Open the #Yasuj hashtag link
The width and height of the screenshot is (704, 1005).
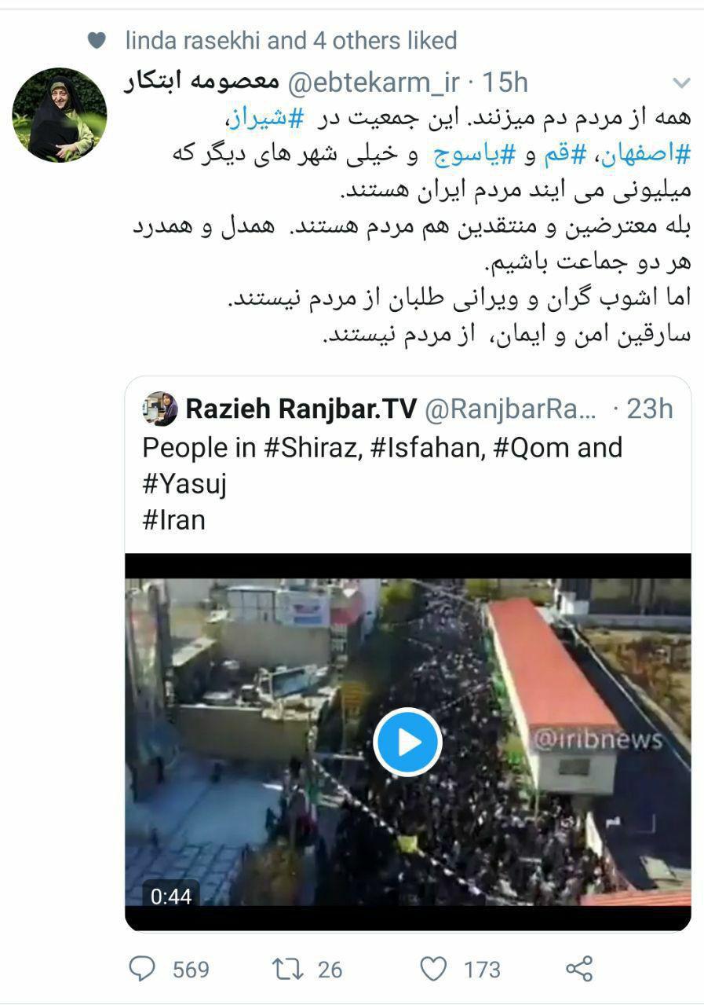click(184, 483)
